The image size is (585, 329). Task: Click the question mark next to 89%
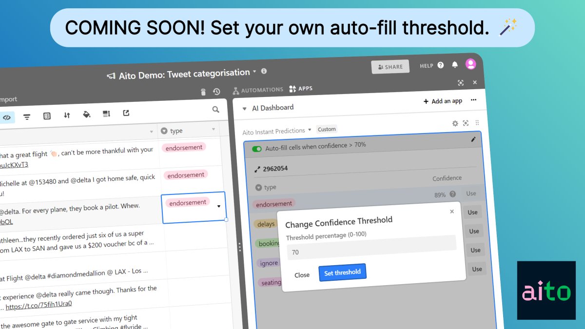click(452, 194)
